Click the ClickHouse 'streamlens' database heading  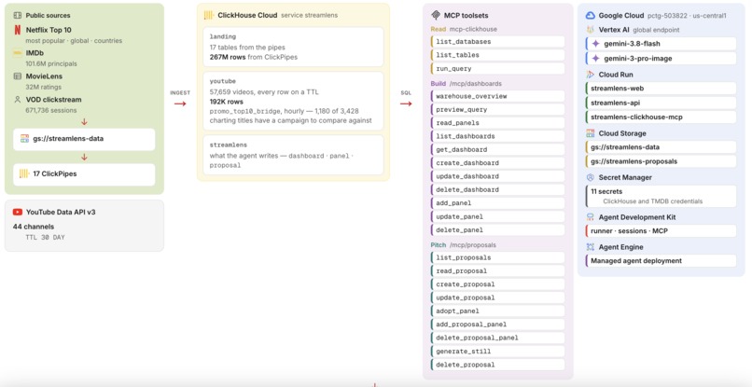[229, 145]
